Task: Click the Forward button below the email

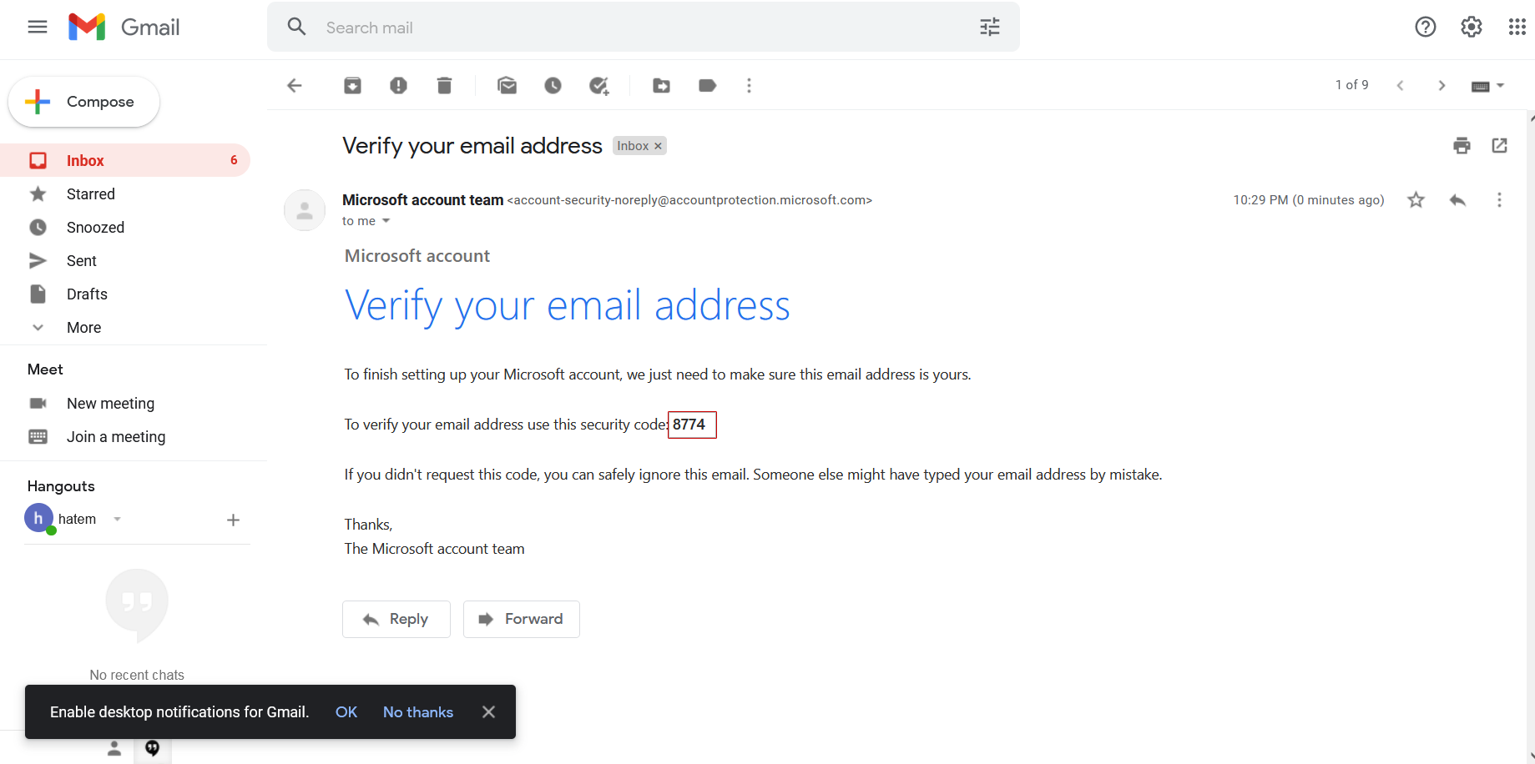Action: pos(521,619)
